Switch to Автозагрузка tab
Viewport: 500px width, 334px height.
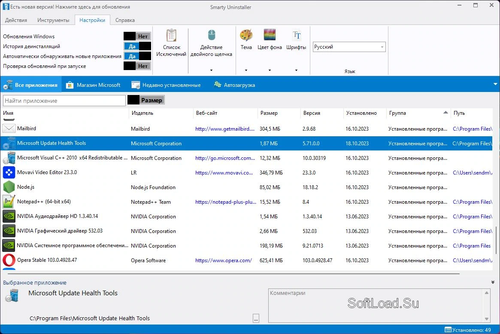point(235,85)
